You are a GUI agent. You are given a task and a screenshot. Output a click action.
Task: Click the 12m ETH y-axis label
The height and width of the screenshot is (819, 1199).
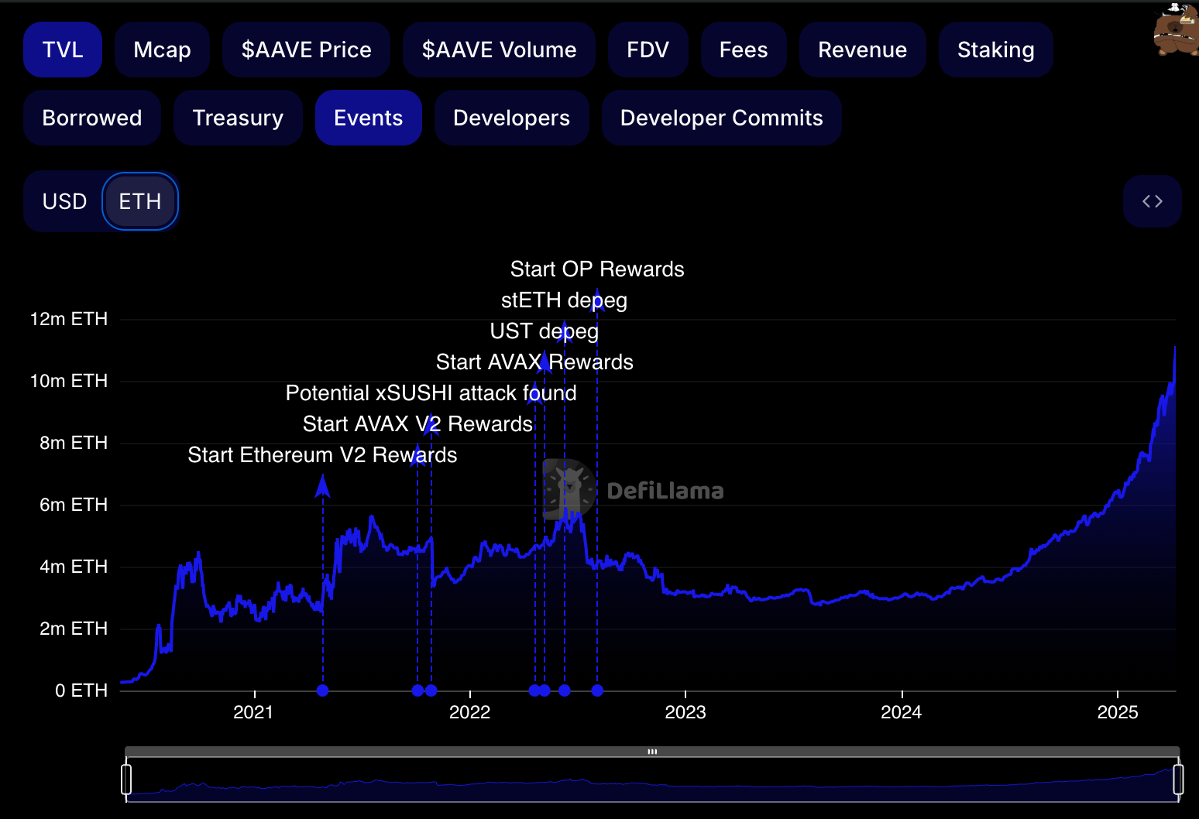point(69,319)
